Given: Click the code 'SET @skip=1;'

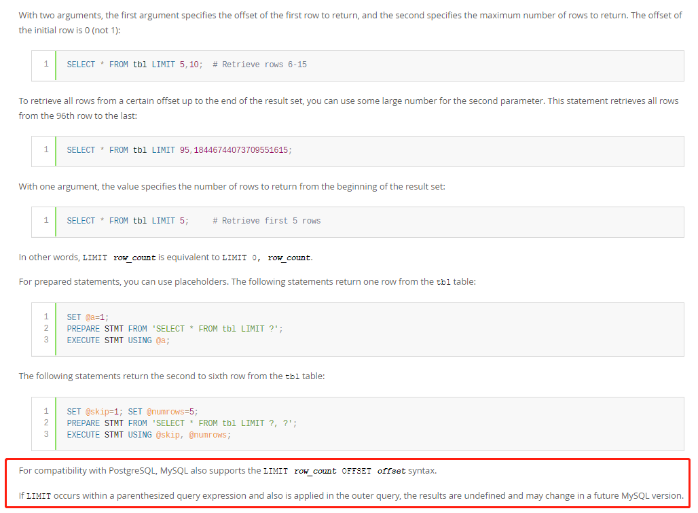Looking at the screenshot, I should pyautogui.click(x=95, y=412).
